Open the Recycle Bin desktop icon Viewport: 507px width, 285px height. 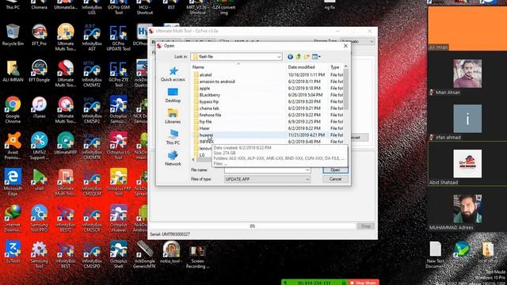click(13, 35)
